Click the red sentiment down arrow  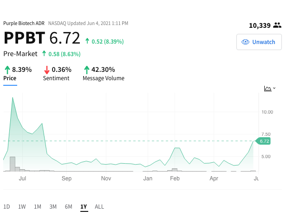(x=47, y=70)
